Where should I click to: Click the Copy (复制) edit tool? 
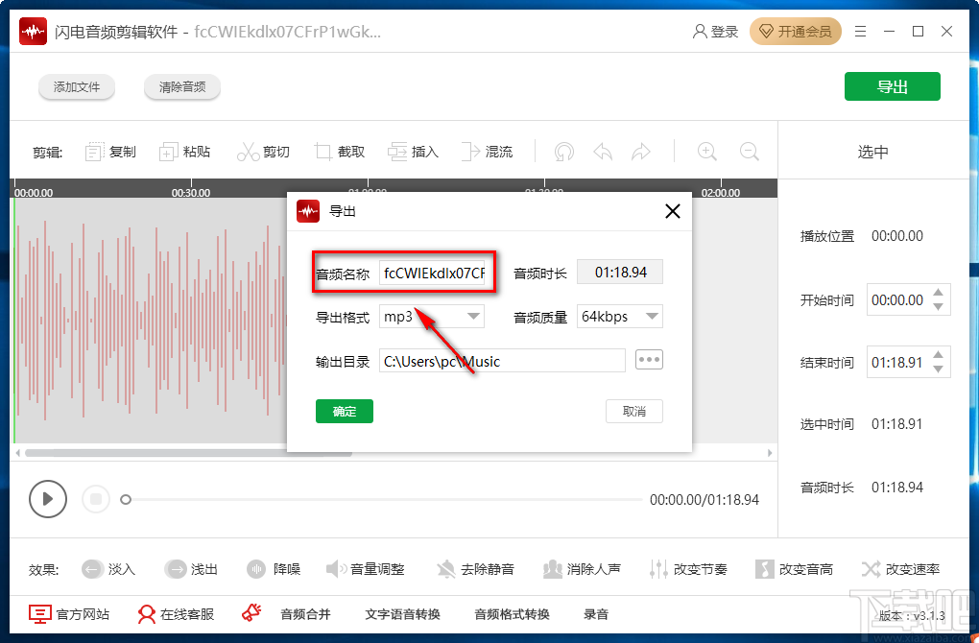[110, 152]
